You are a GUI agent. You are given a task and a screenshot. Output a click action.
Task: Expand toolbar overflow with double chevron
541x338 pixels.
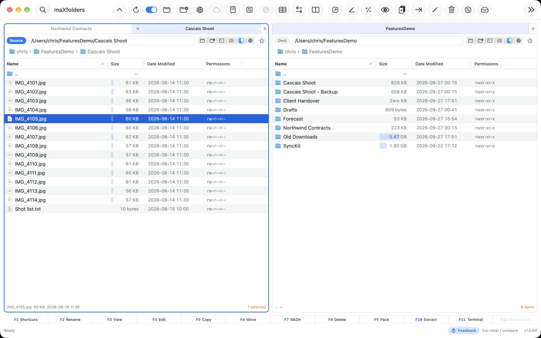pyautogui.click(x=531, y=10)
